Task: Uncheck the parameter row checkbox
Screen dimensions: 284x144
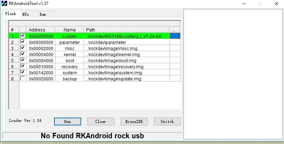Action: pos(23,42)
